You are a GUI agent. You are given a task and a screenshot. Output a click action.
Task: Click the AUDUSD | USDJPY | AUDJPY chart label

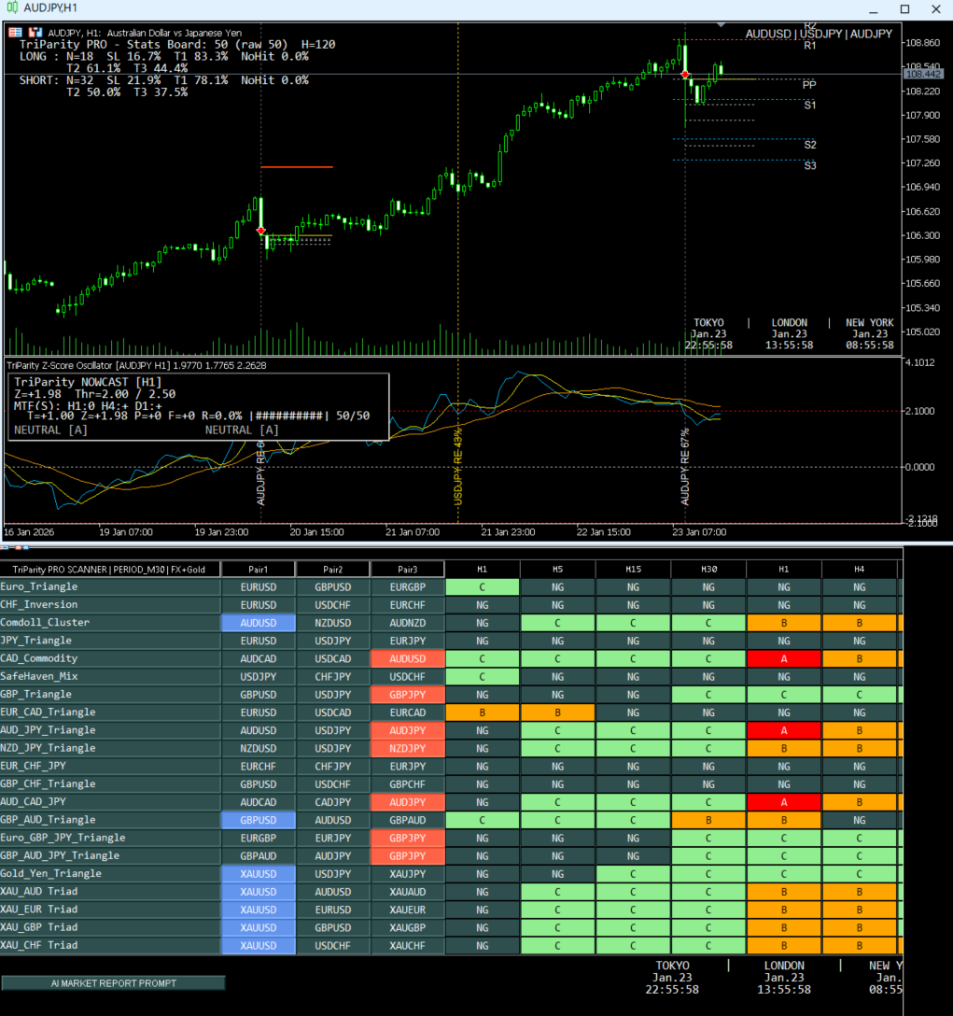coord(819,34)
